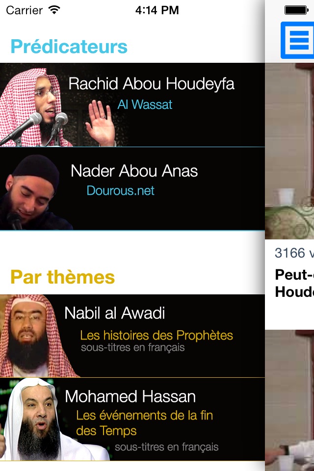Open Les événements de la fin des Temps
Screen dimensions: 314x471
145,423
